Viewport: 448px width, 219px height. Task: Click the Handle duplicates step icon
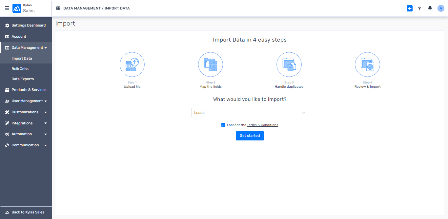pos(289,64)
